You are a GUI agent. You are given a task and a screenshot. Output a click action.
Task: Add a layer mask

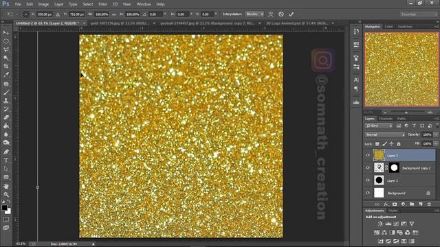[395, 204]
